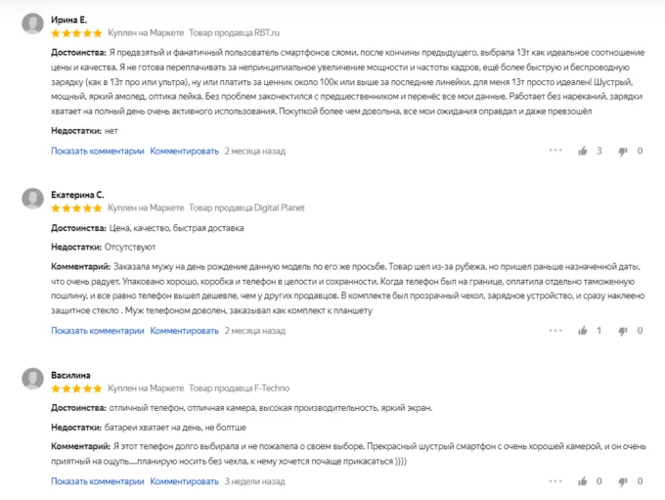Open three-dot menu on Екатерина С.'s review
The height and width of the screenshot is (500, 665).
click(555, 331)
